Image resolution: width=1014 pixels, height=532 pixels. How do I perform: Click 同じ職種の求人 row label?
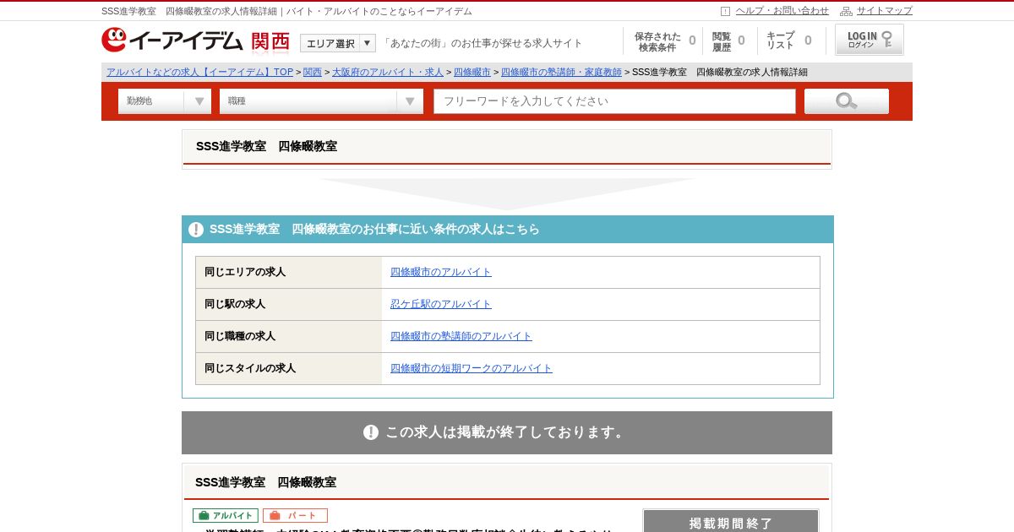[x=240, y=336]
